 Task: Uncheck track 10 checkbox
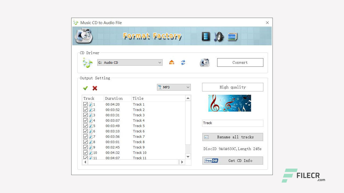[x=85, y=153]
